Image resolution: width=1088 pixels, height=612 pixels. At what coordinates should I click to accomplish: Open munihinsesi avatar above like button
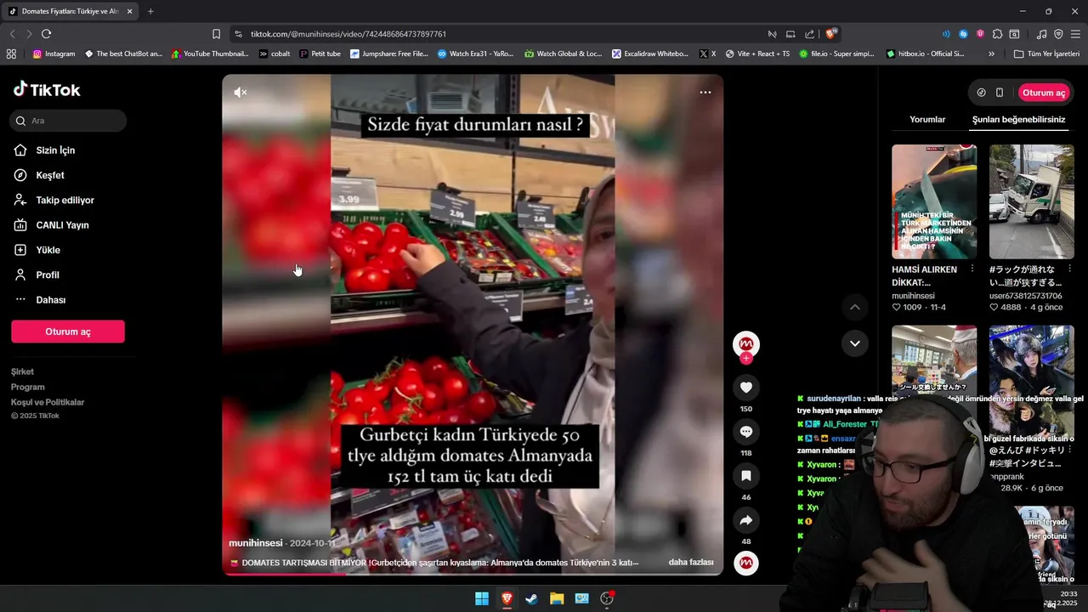(746, 343)
